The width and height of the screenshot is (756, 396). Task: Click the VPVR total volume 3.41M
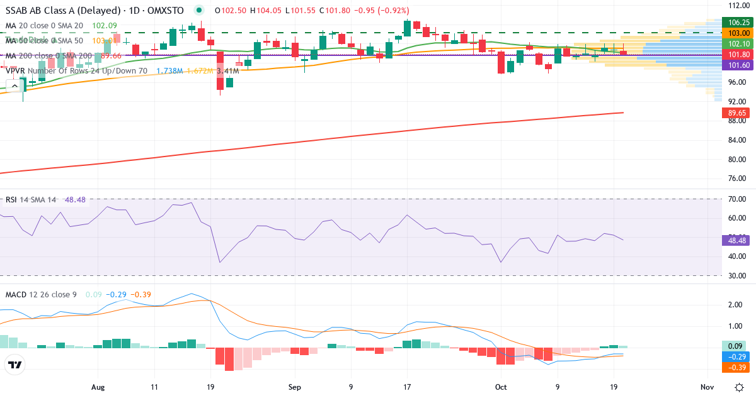pos(227,71)
